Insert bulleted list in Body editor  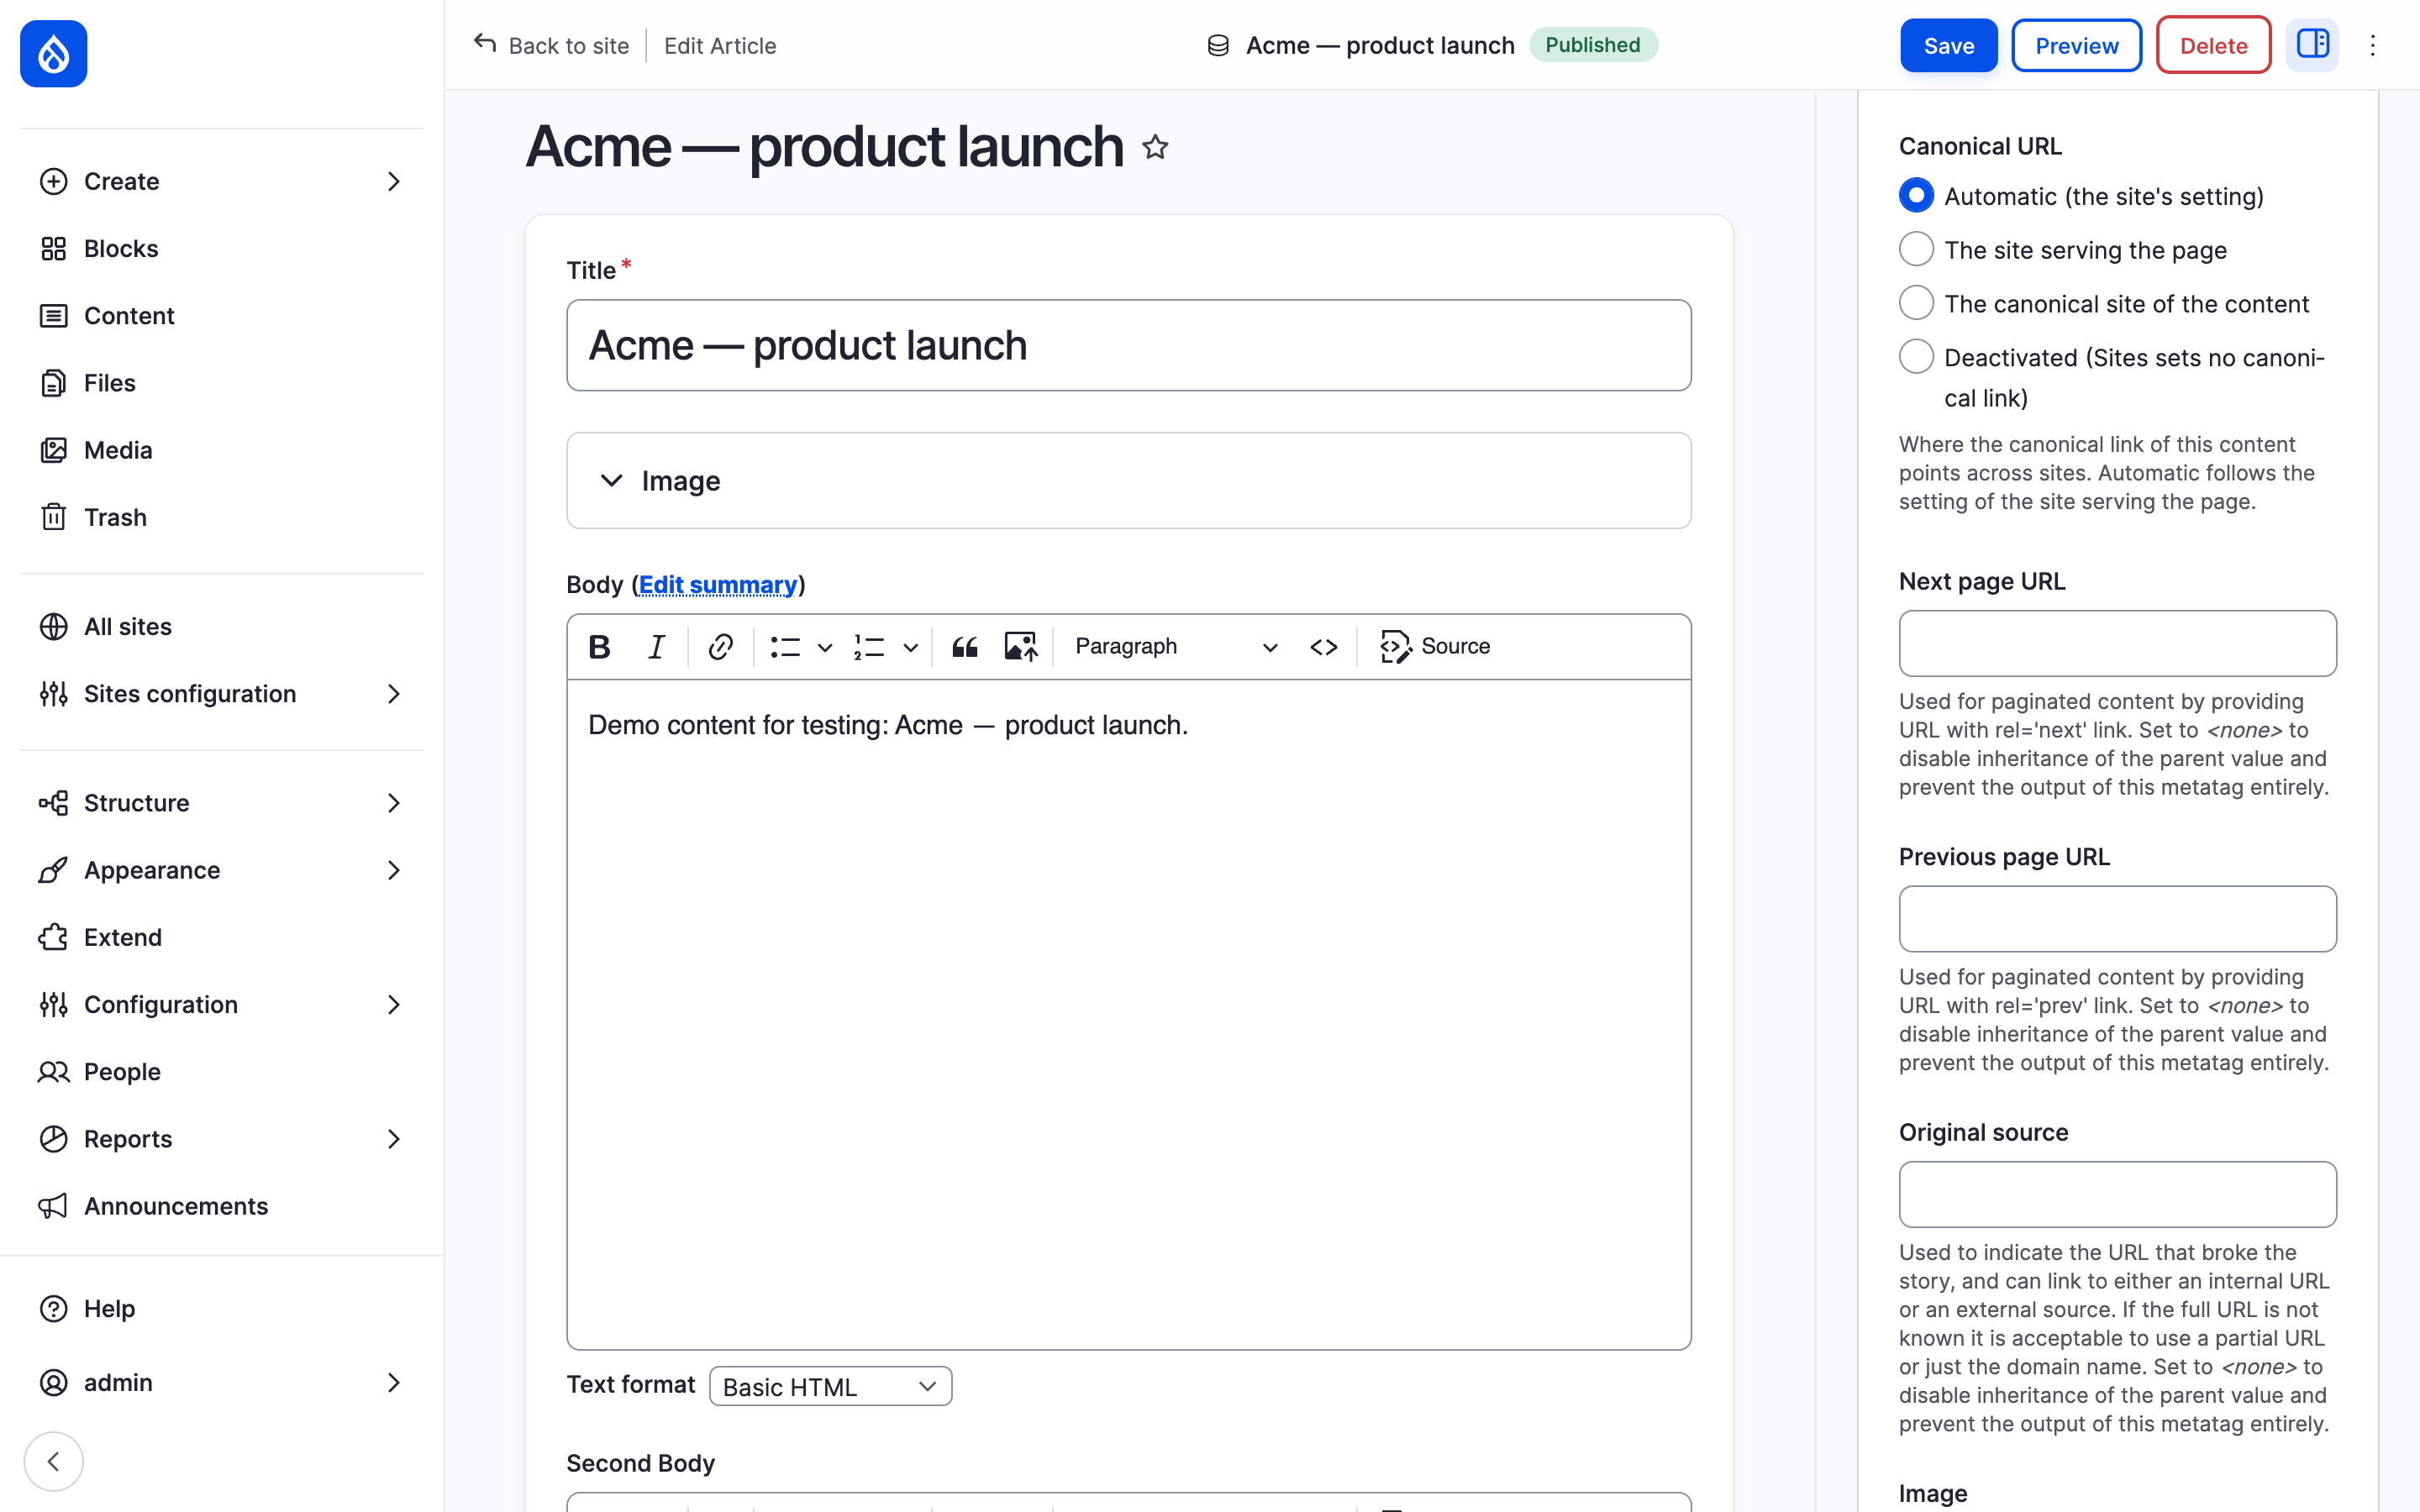[x=785, y=647]
